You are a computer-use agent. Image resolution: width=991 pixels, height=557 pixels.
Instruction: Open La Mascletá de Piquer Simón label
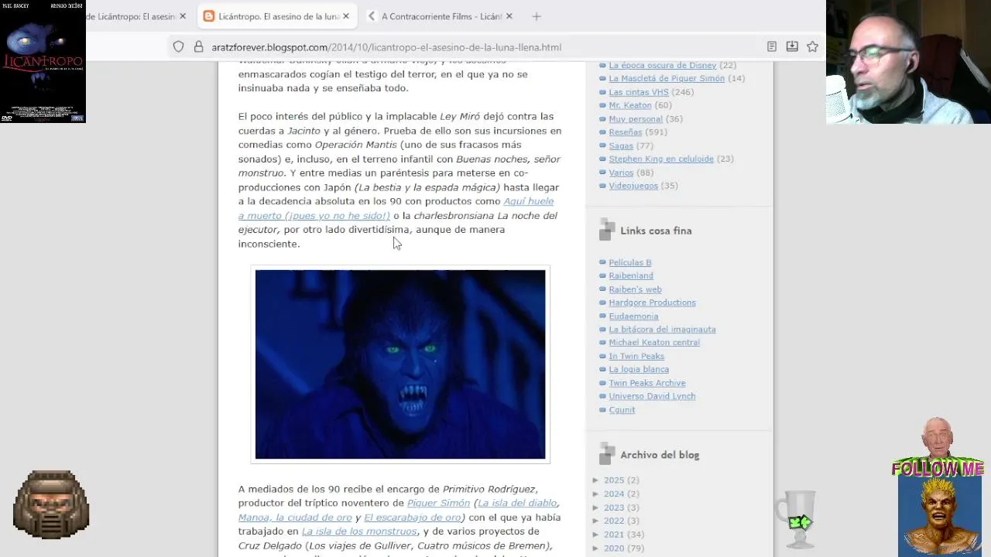tap(667, 78)
